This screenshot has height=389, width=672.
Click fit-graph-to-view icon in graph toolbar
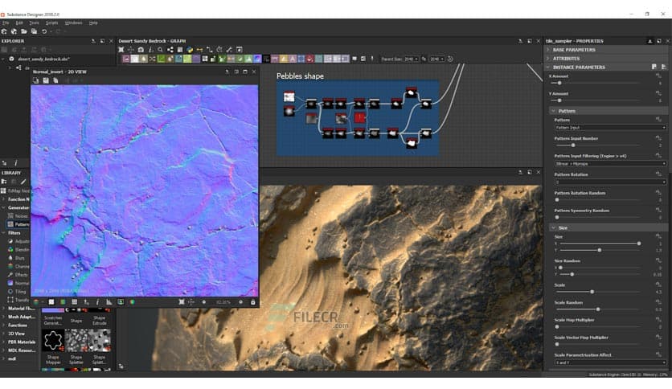[121, 50]
